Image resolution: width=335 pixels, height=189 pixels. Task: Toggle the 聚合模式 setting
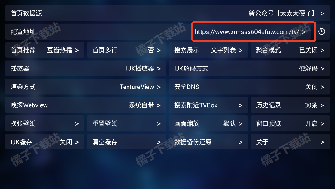point(290,50)
